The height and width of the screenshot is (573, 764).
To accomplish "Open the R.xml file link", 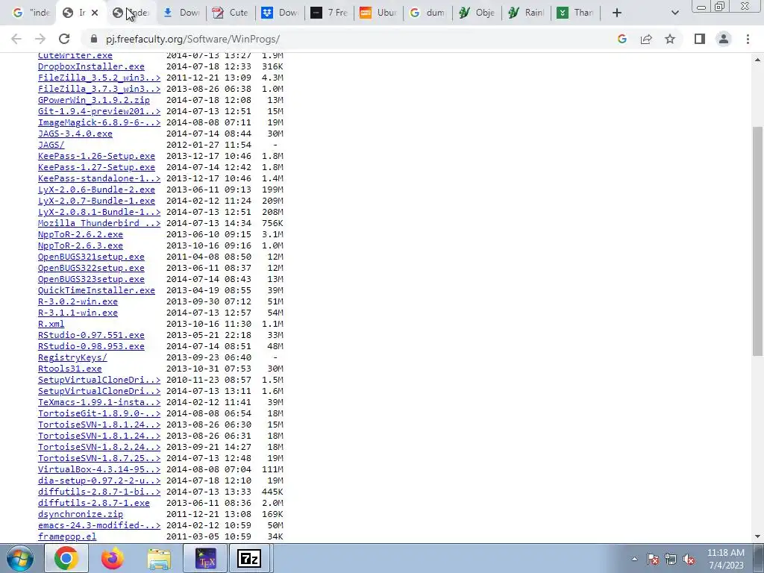I will pyautogui.click(x=51, y=324).
